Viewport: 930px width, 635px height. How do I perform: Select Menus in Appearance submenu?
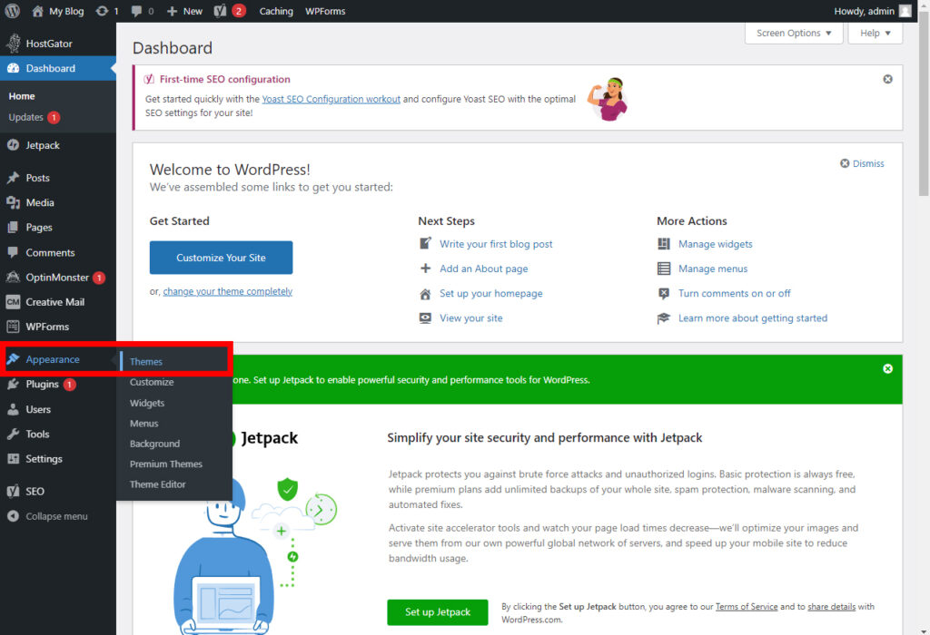144,424
